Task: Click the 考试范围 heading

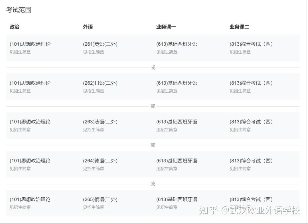Action: point(19,10)
